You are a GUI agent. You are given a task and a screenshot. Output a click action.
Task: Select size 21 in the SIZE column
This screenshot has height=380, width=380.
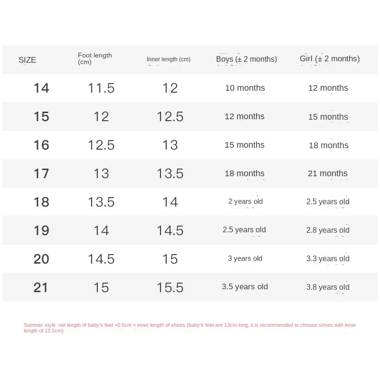[41, 287]
